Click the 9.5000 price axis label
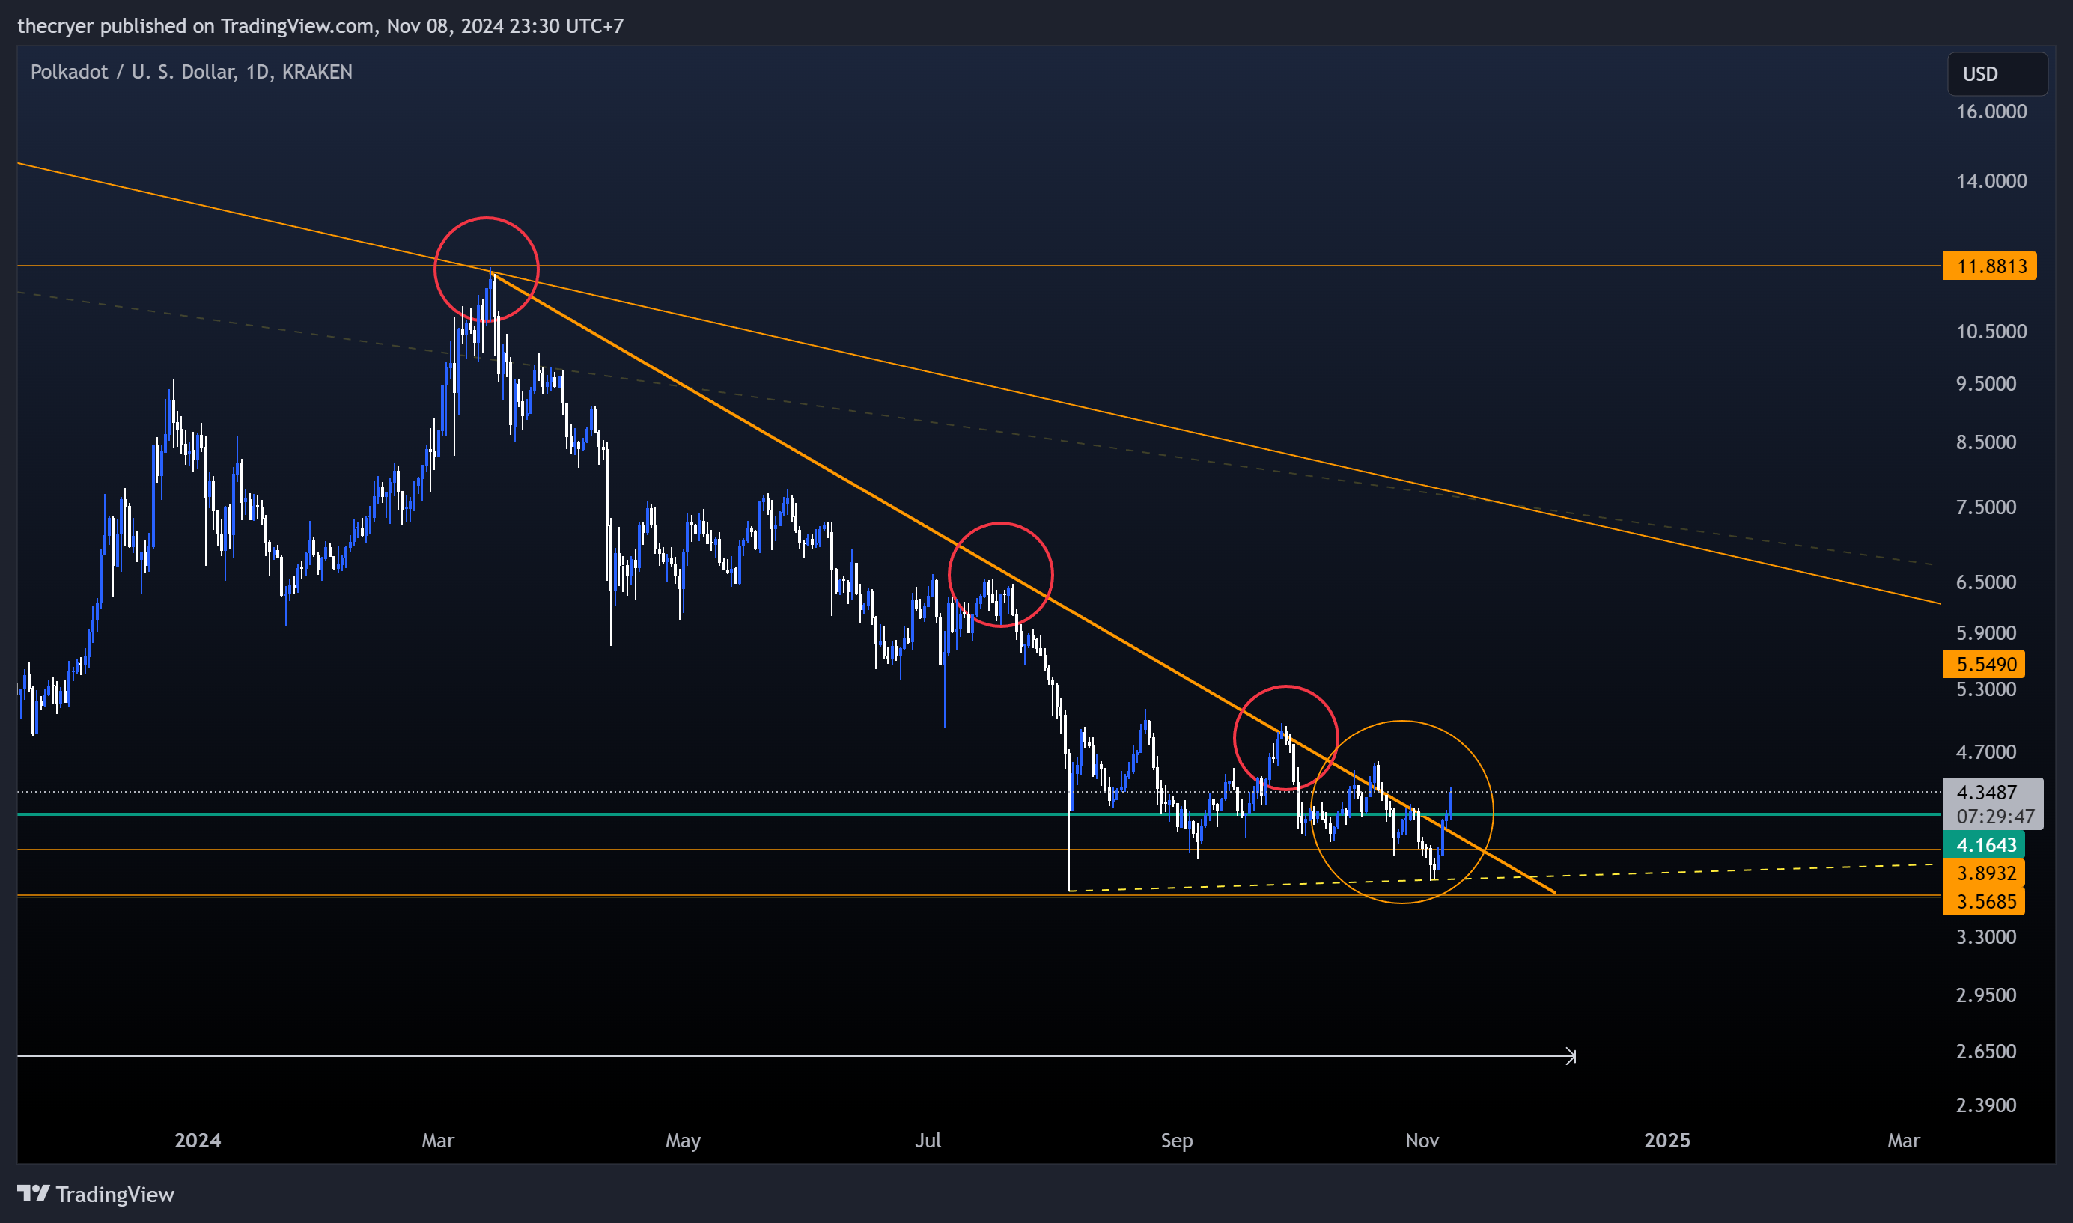 1986,384
